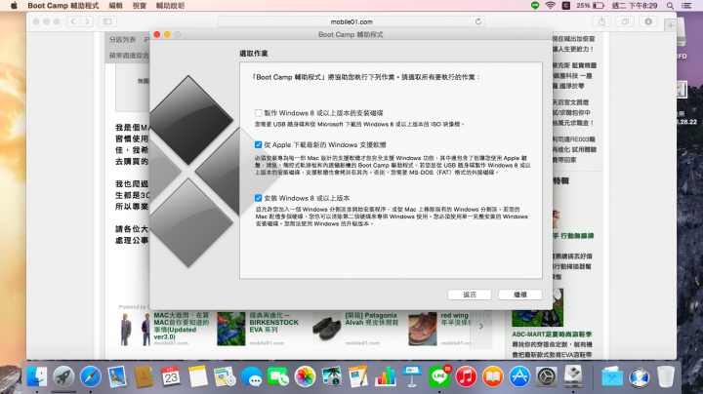Screen dimensions: 703x394
Task: Open the Boot Camp 輔助程式 menu
Action: (63, 6)
